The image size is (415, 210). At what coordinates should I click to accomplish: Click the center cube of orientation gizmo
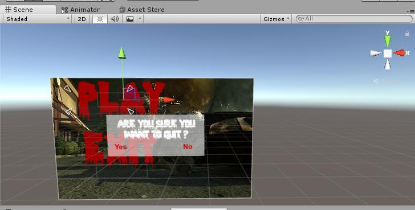tap(388, 53)
